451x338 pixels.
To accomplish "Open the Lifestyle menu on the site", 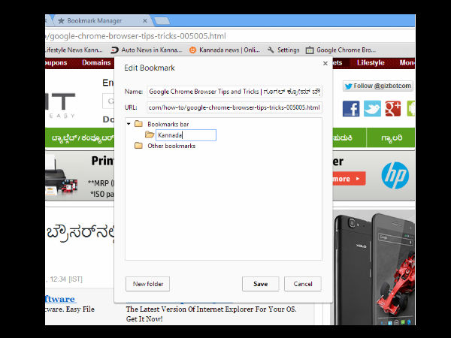I will pos(370,63).
